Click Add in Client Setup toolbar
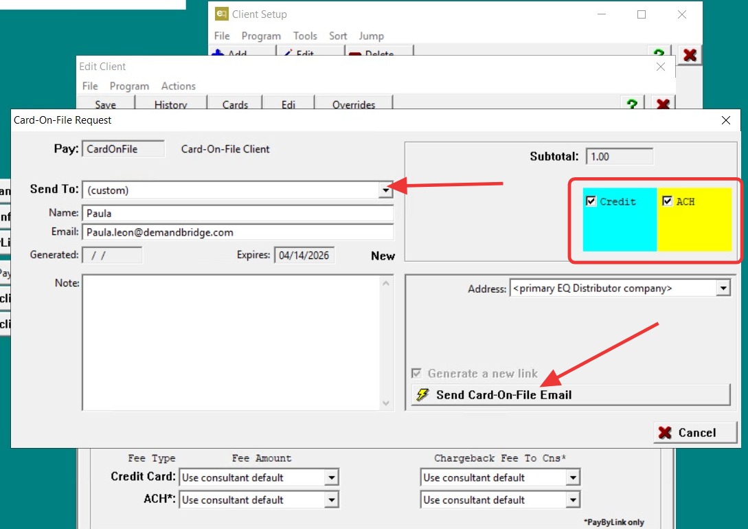The height and width of the screenshot is (529, 748). pos(242,52)
